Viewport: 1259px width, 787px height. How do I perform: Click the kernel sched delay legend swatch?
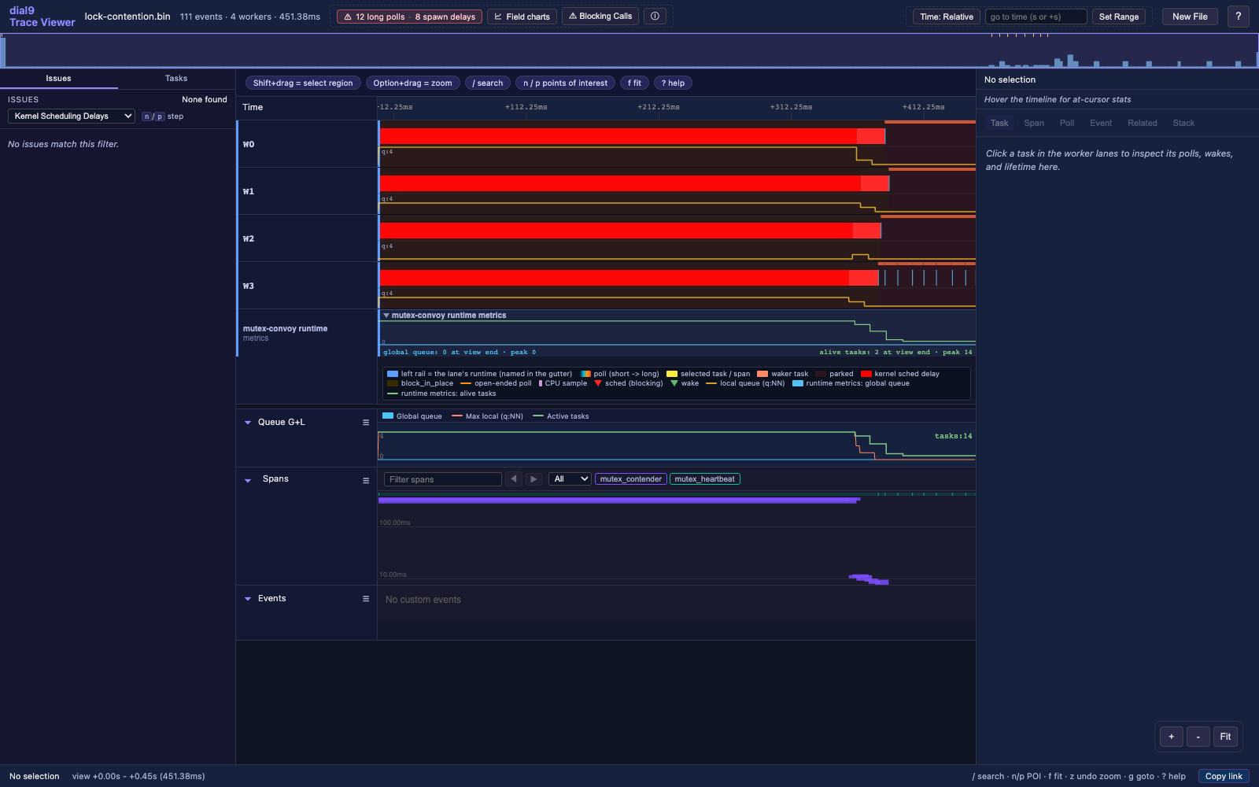[x=866, y=374]
